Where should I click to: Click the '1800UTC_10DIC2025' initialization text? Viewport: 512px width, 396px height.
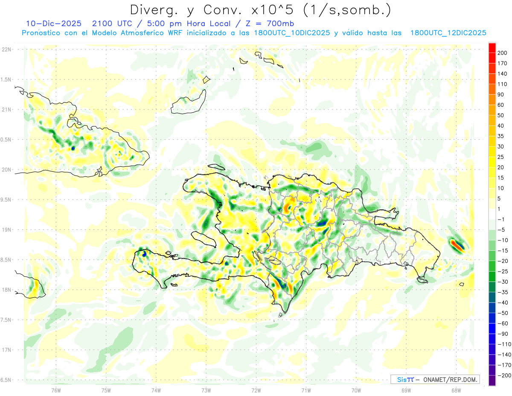point(291,33)
